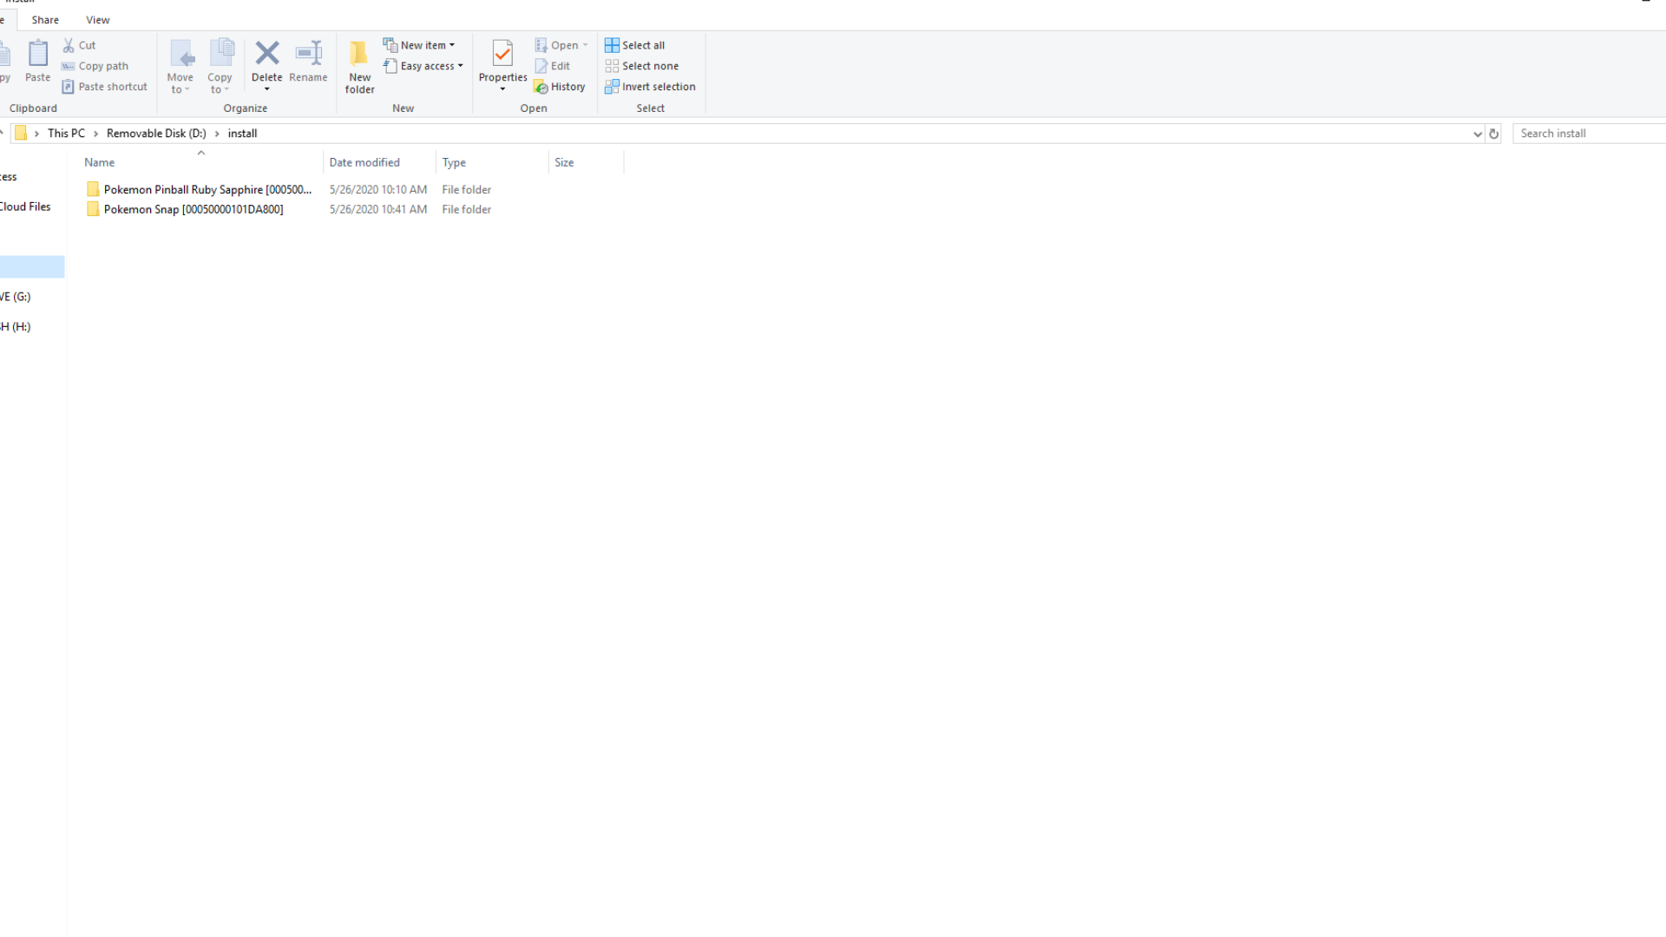
Task: Click the Cut scissors button
Action: pyautogui.click(x=79, y=45)
